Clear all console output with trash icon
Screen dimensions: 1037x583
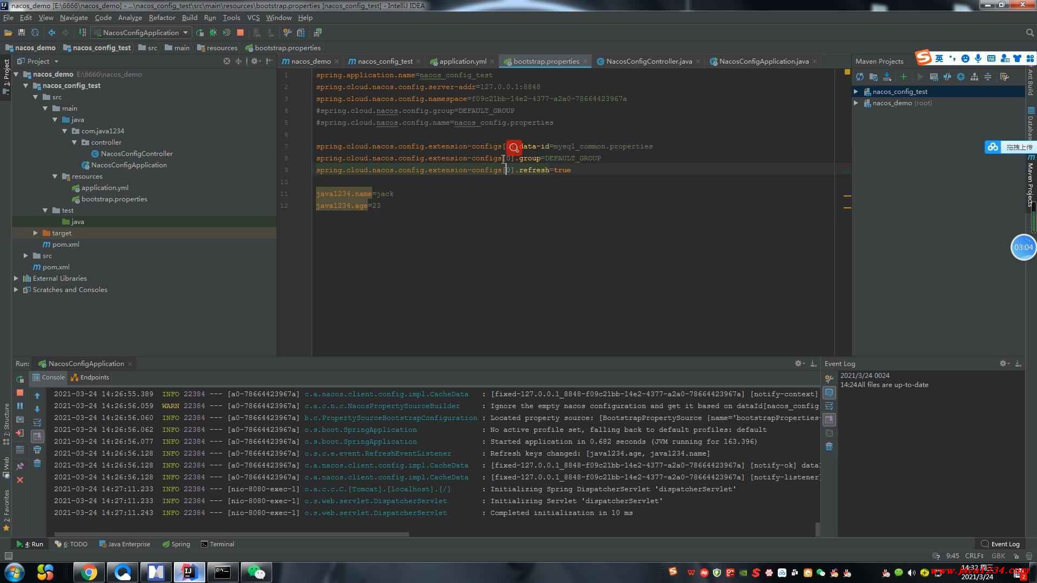37,463
